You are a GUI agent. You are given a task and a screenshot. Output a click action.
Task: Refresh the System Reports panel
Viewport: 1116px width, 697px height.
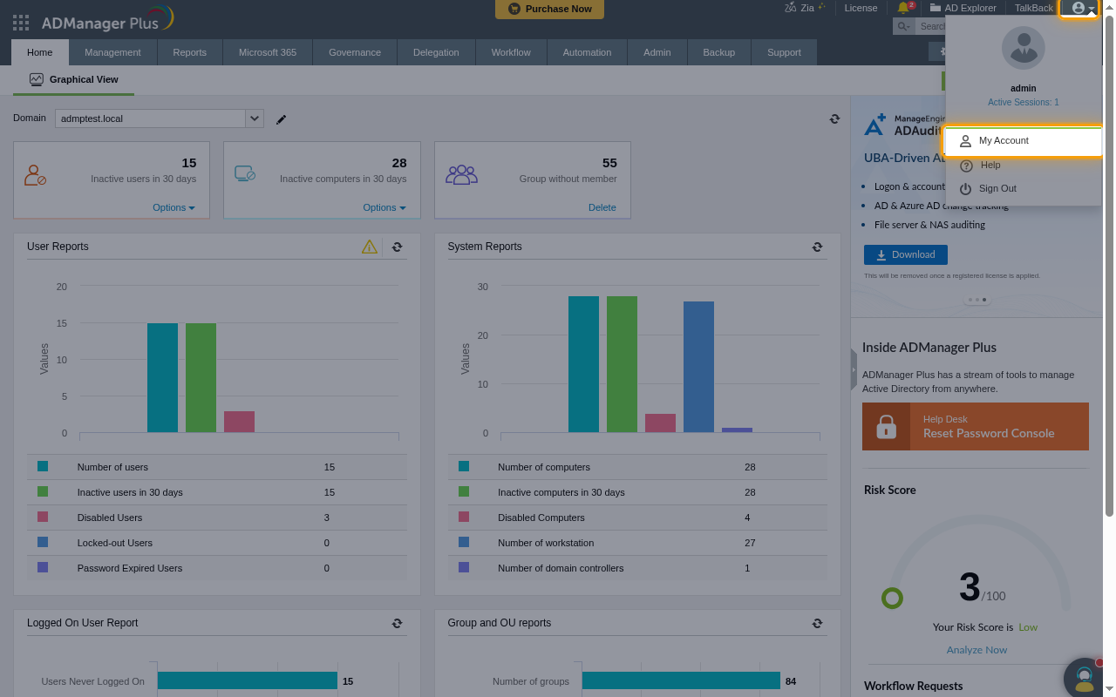coord(817,247)
